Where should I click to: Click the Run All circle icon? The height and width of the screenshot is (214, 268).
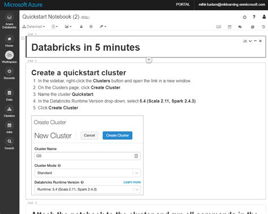click(x=91, y=27)
